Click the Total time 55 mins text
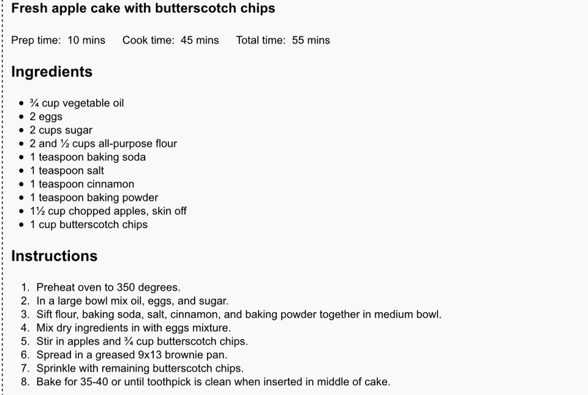588x395 pixels. click(283, 40)
